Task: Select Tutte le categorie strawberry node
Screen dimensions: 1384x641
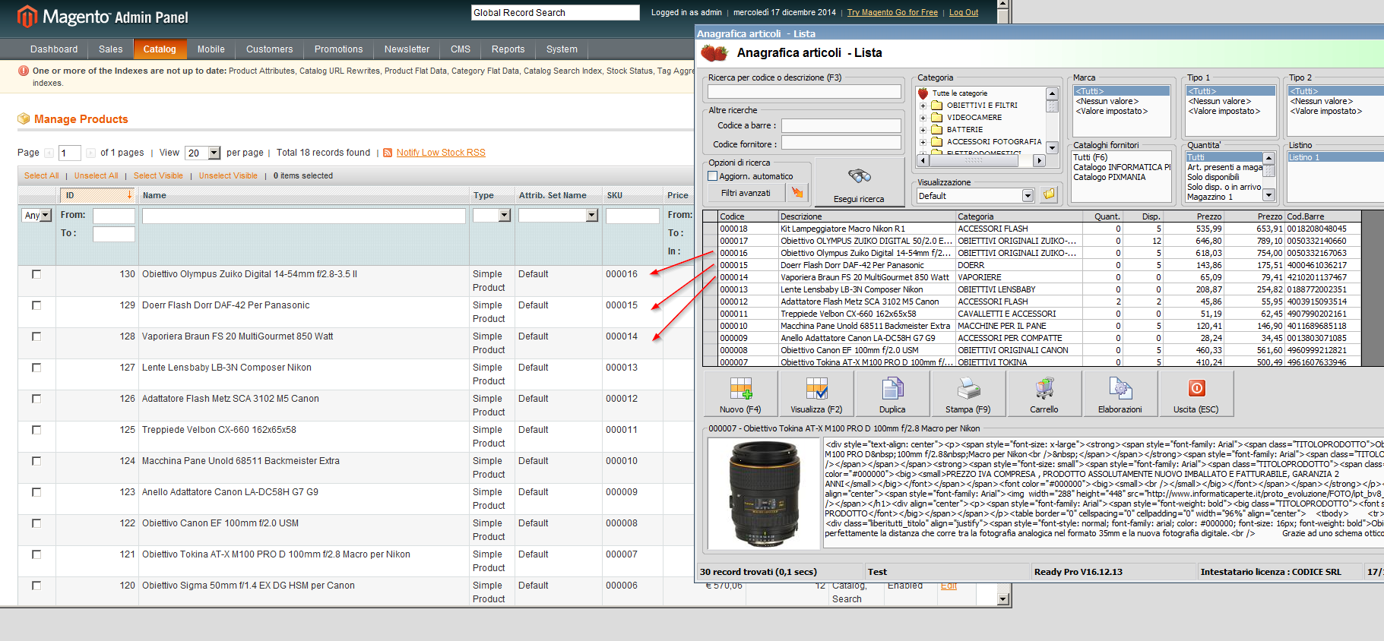Action: [x=923, y=93]
